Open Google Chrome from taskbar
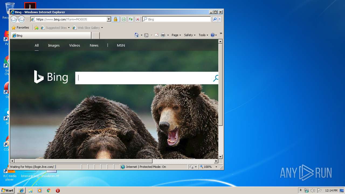The height and width of the screenshot is (194, 345). pos(49,190)
